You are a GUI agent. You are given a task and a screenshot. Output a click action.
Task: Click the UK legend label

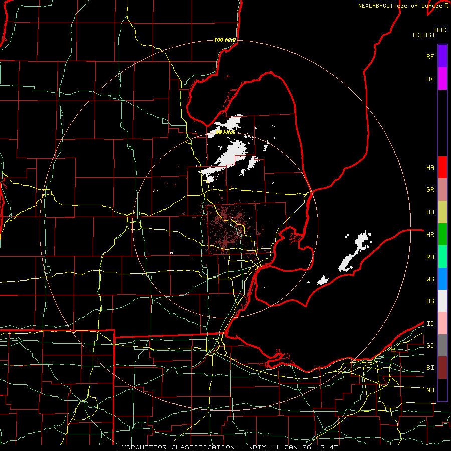coord(430,79)
